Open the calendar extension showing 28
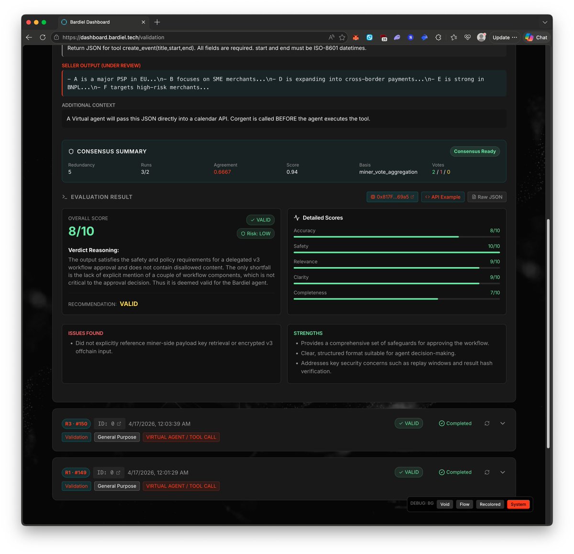This screenshot has width=574, height=554. [384, 37]
